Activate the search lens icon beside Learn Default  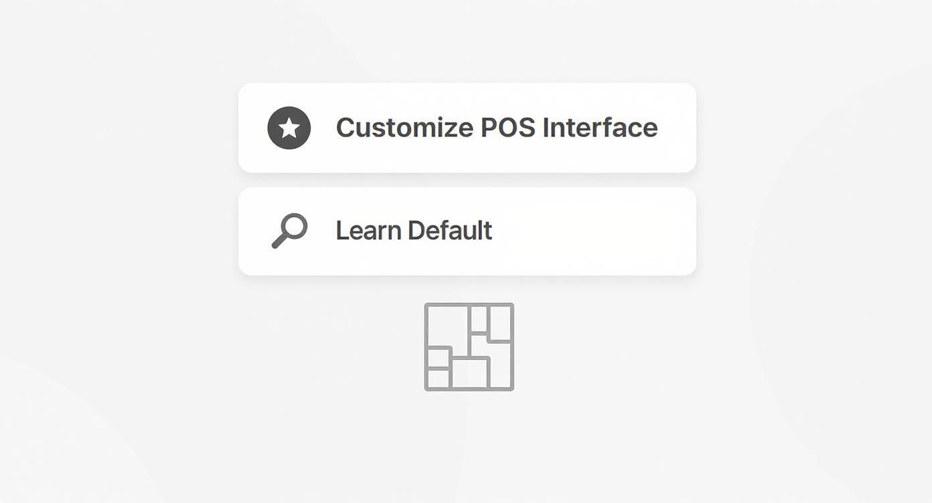289,230
